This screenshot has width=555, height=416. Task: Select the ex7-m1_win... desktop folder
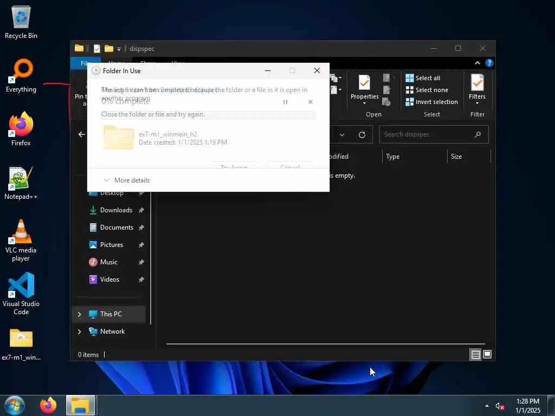(21, 344)
